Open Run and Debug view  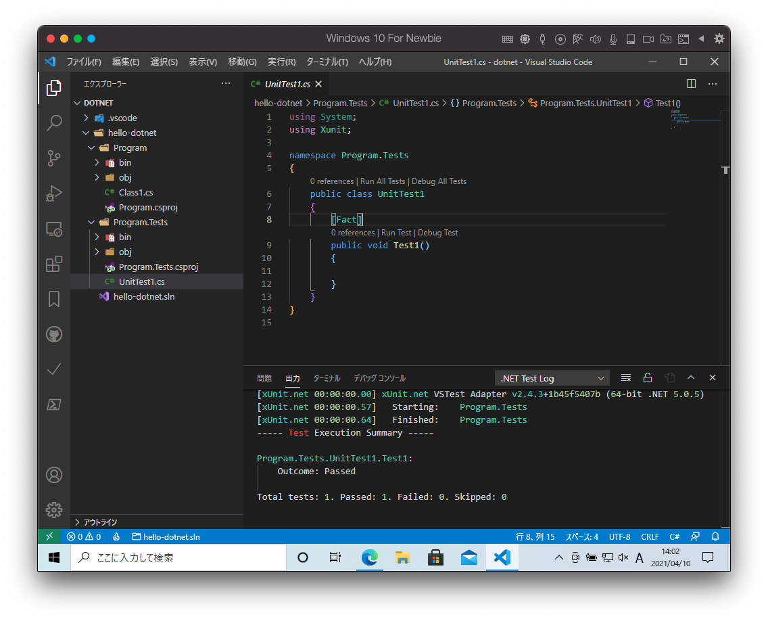click(54, 193)
